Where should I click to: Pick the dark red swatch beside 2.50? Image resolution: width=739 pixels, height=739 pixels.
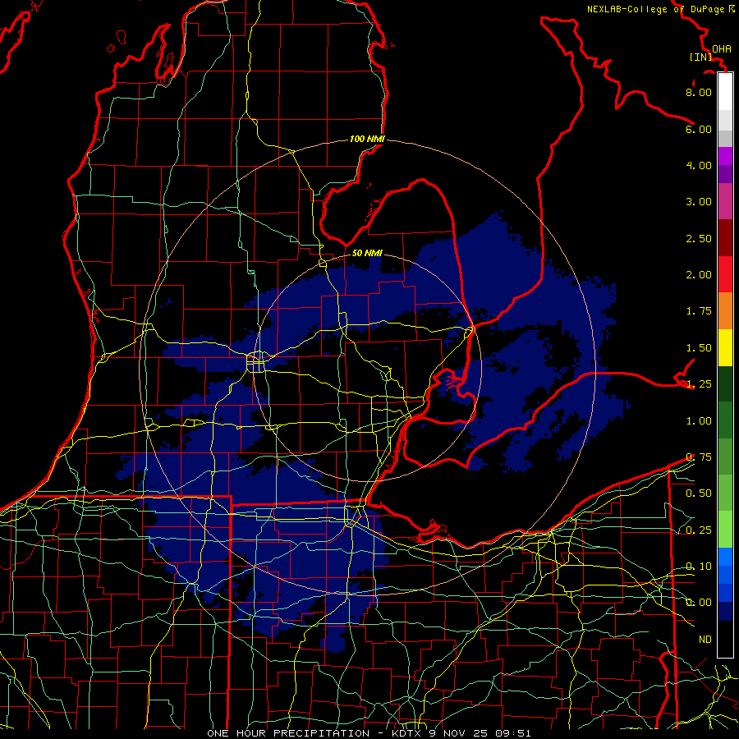[725, 238]
